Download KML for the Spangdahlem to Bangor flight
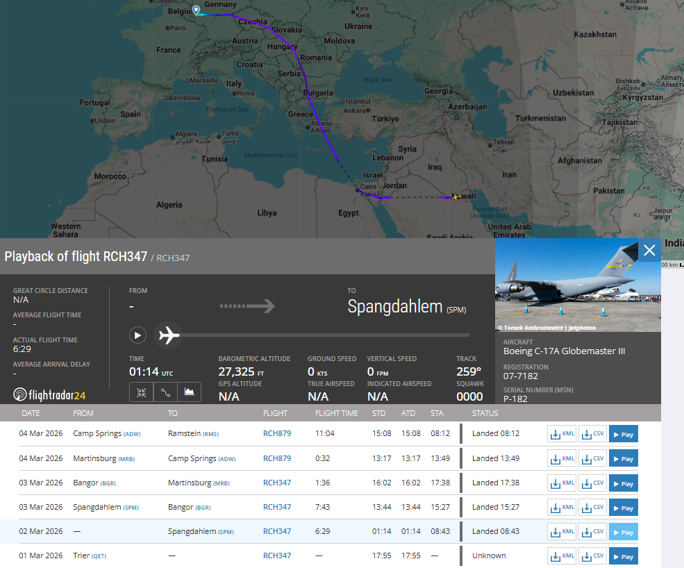The image size is (684, 568). pos(562,507)
